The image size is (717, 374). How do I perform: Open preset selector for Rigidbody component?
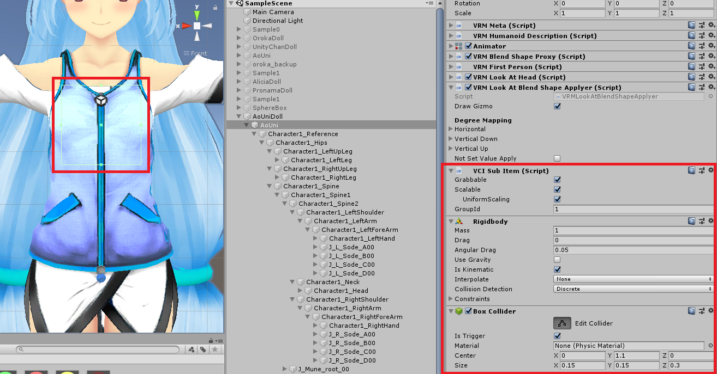coord(701,221)
